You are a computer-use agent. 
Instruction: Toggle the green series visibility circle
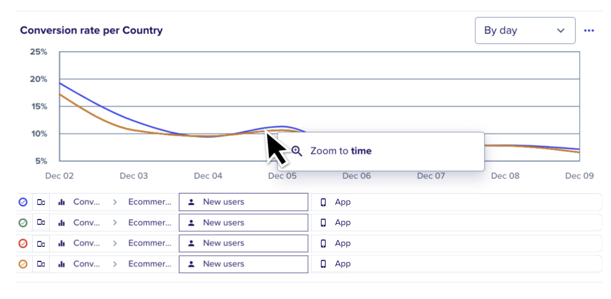point(23,223)
